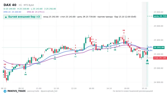Click the L 25 143.80 low value
Screen dimensions: 167x94
(x=37, y=9)
